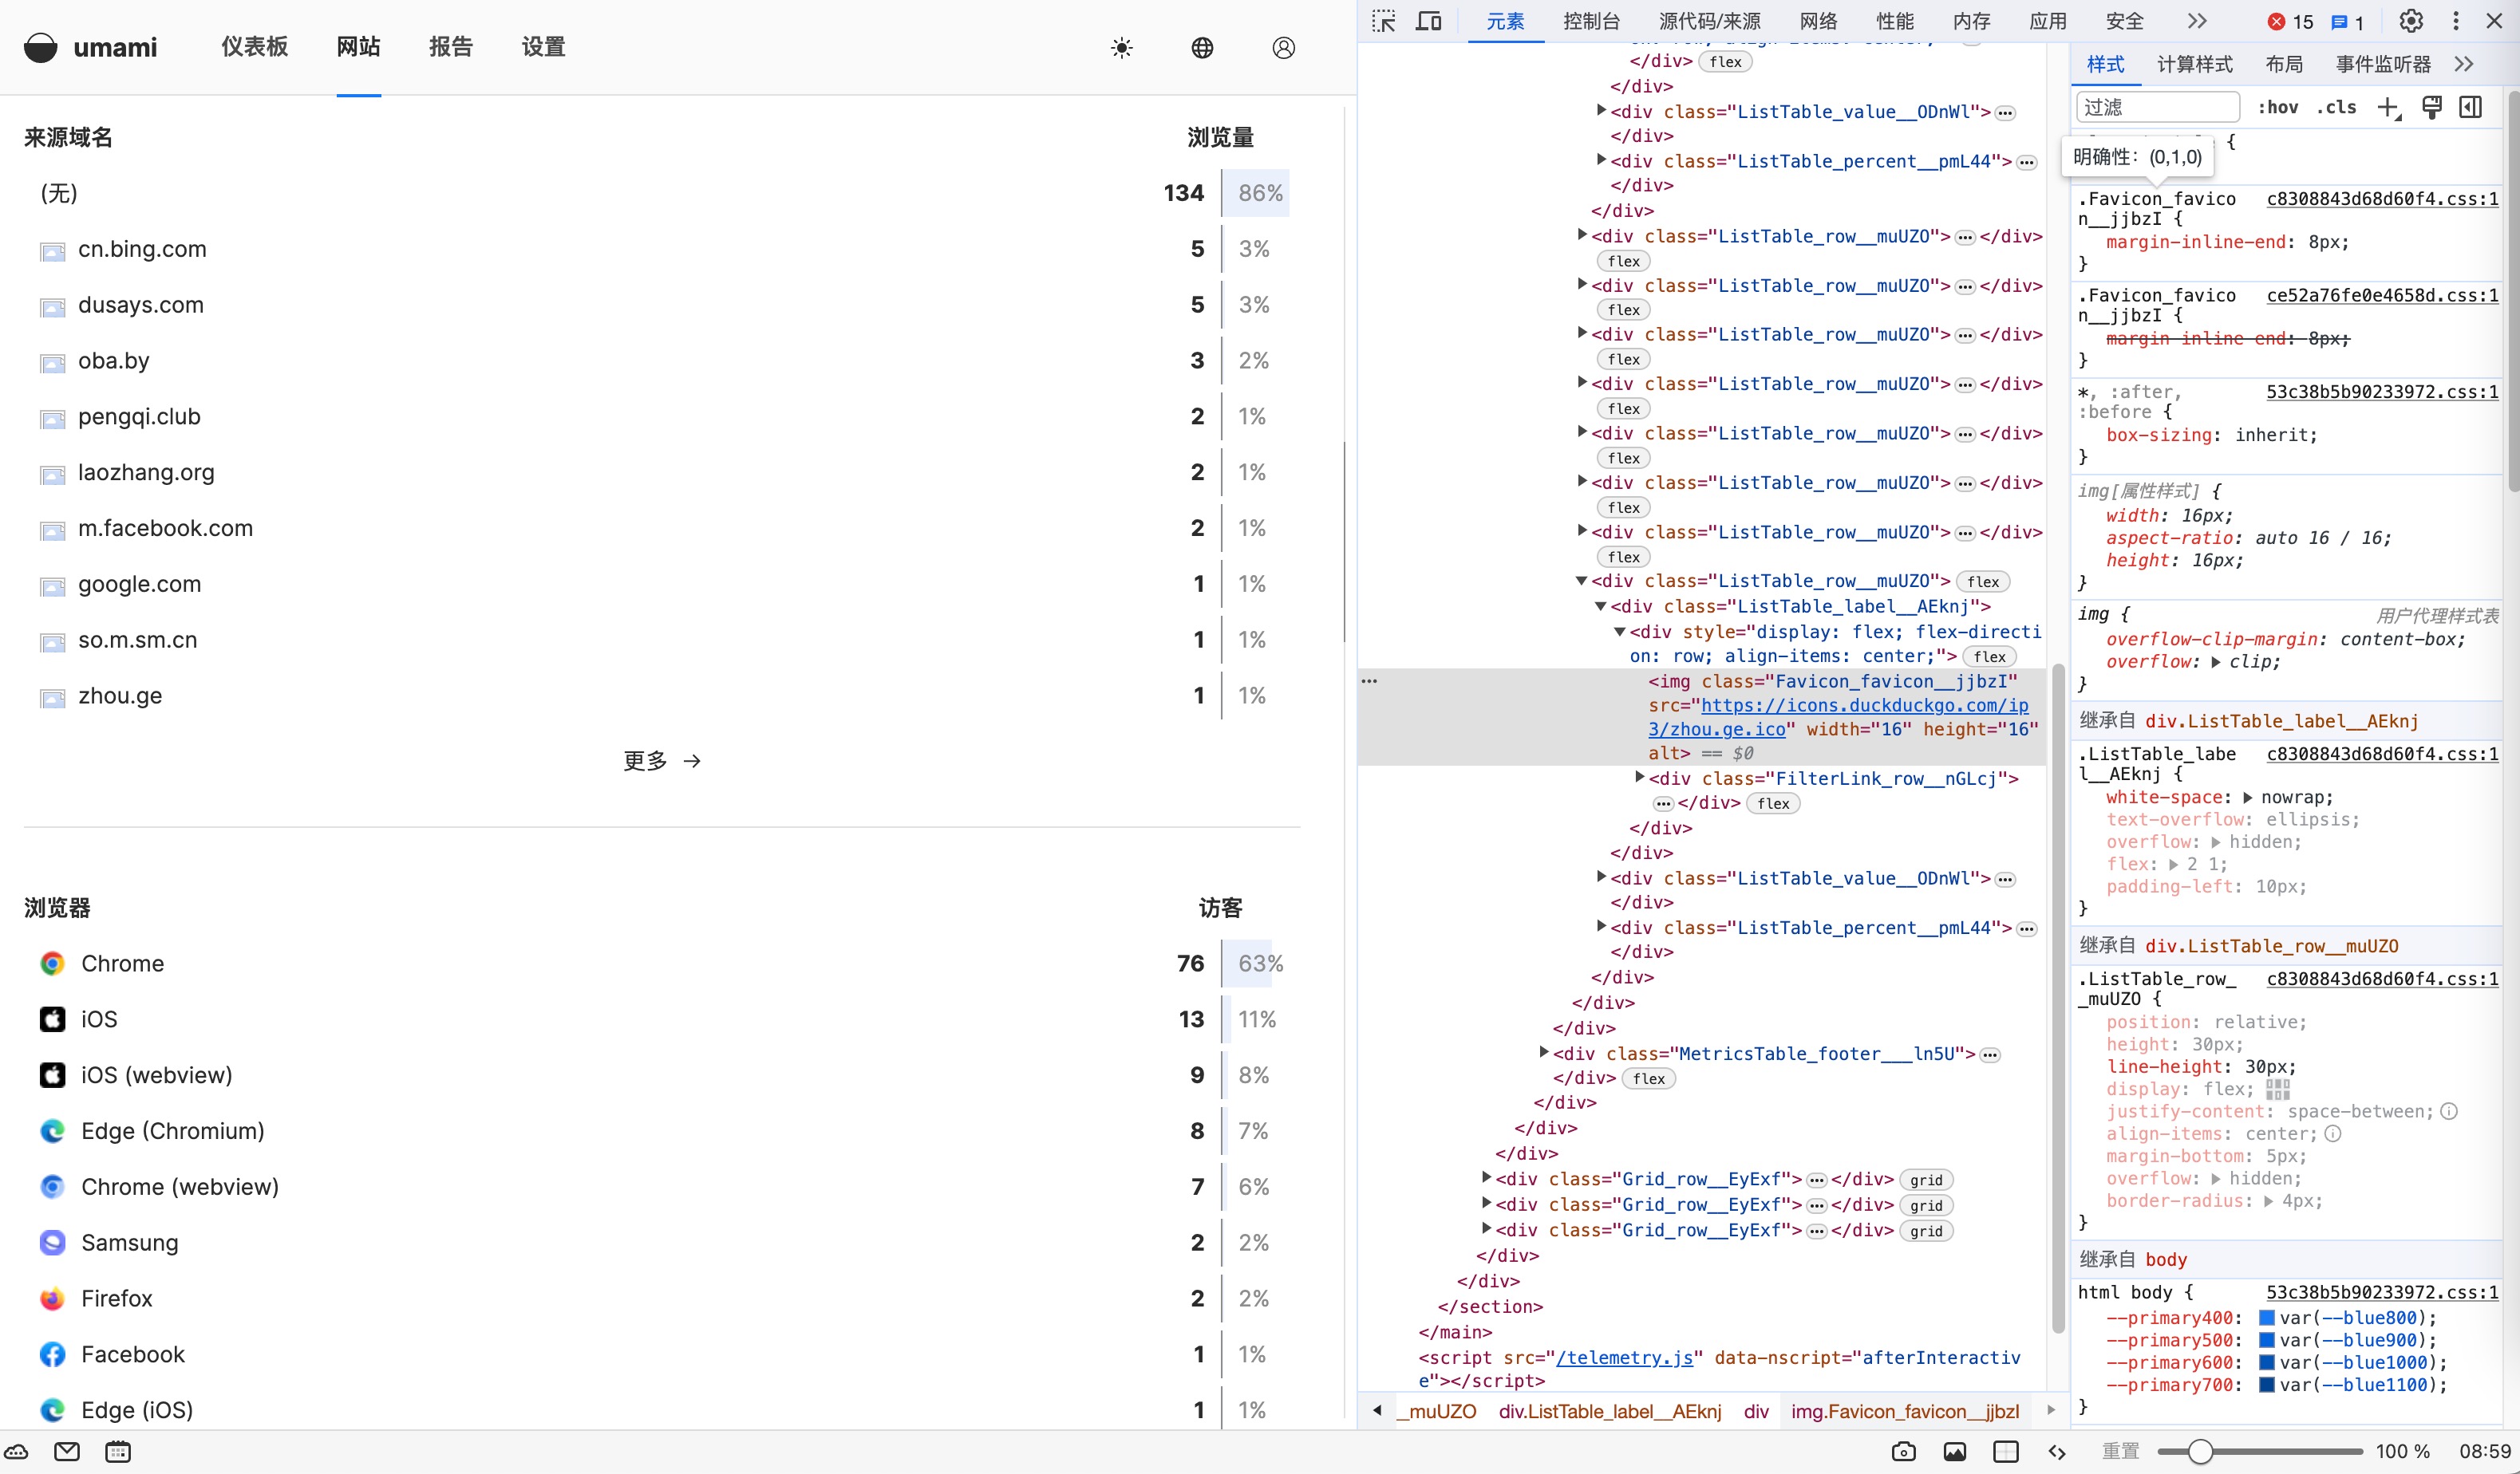Open the /telemetry.js script link
This screenshot has height=1474, width=2520.
pyautogui.click(x=1624, y=1357)
